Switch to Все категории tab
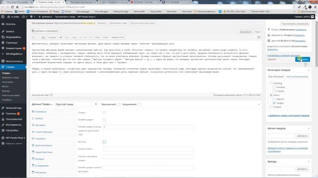Screen dimensions: 318x178 click(x=276, y=77)
